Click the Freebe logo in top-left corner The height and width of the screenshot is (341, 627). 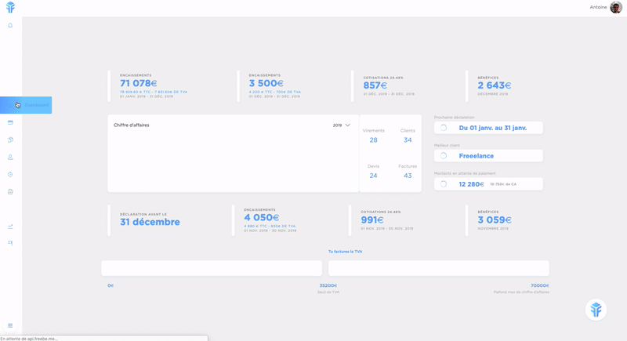point(10,7)
